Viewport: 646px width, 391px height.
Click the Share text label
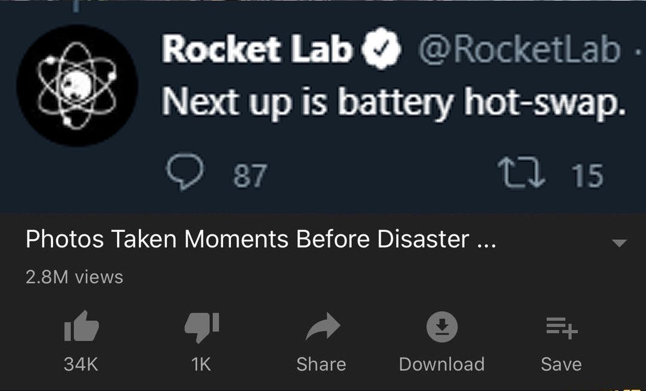click(x=321, y=364)
